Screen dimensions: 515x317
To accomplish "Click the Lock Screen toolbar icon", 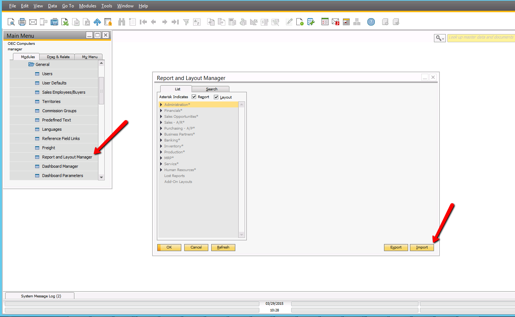I will [x=108, y=22].
